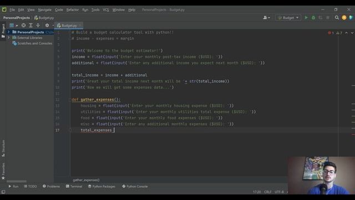Viewport: 355px width, 200px height.
Task: Open the Python Packages tool window
Action: (x=102, y=187)
